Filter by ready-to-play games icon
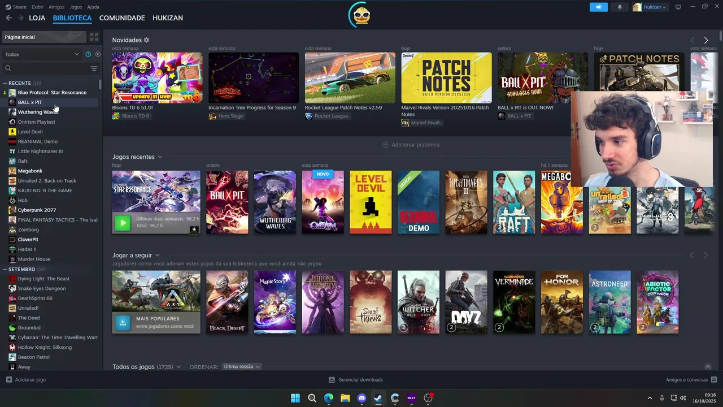 [x=98, y=54]
